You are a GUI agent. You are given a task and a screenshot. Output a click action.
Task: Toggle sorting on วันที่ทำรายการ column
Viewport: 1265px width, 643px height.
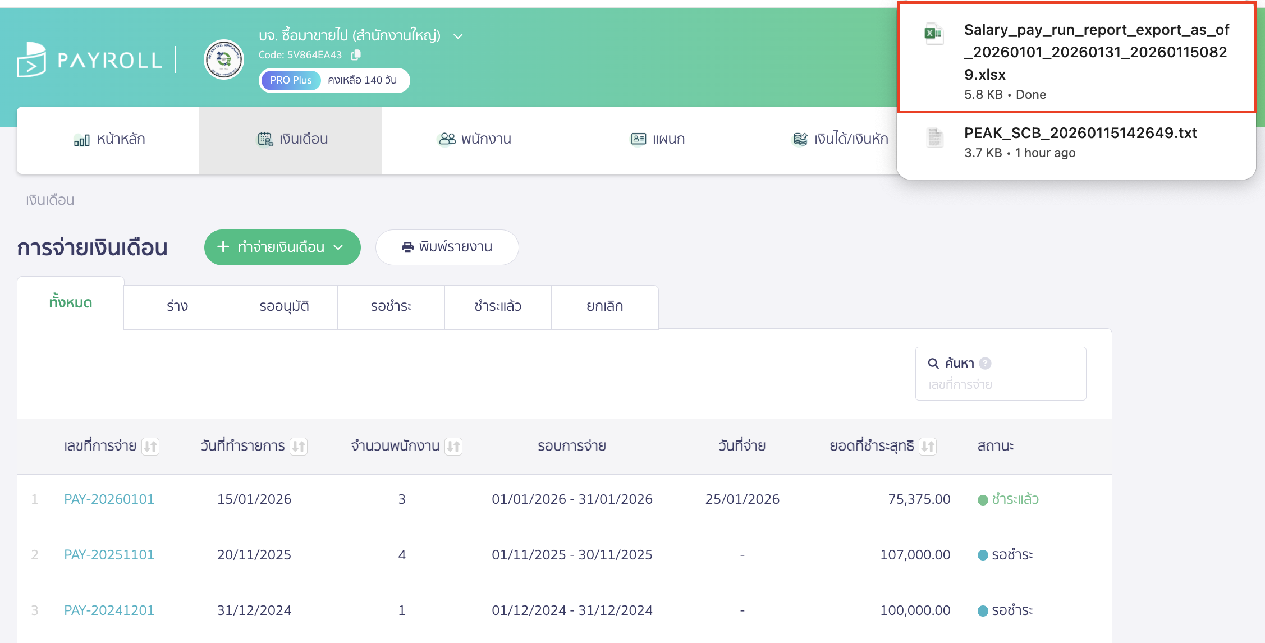(x=299, y=446)
